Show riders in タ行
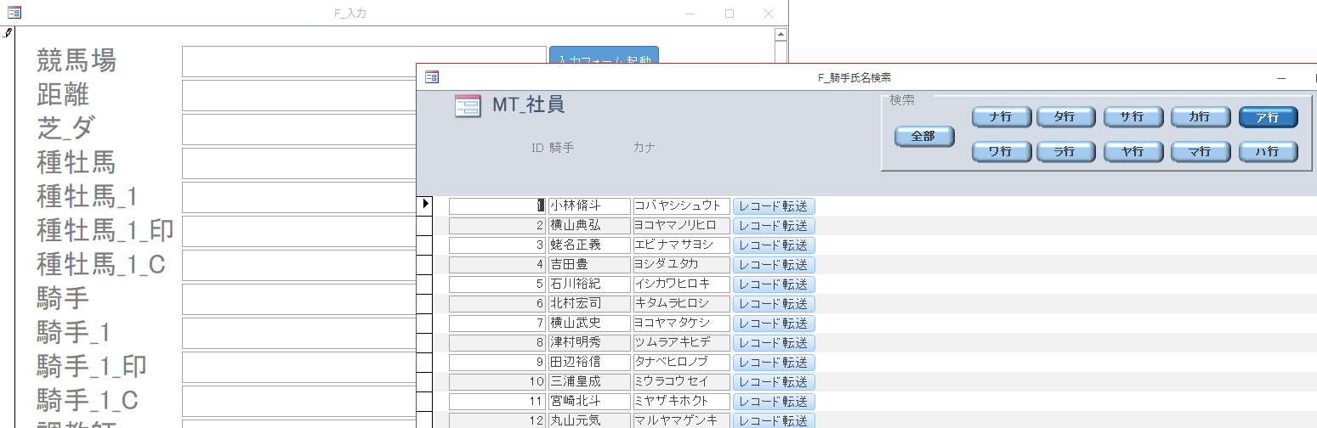 tap(1065, 117)
